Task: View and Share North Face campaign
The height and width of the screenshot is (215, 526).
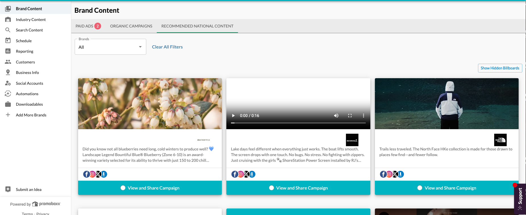Action: 447,188
